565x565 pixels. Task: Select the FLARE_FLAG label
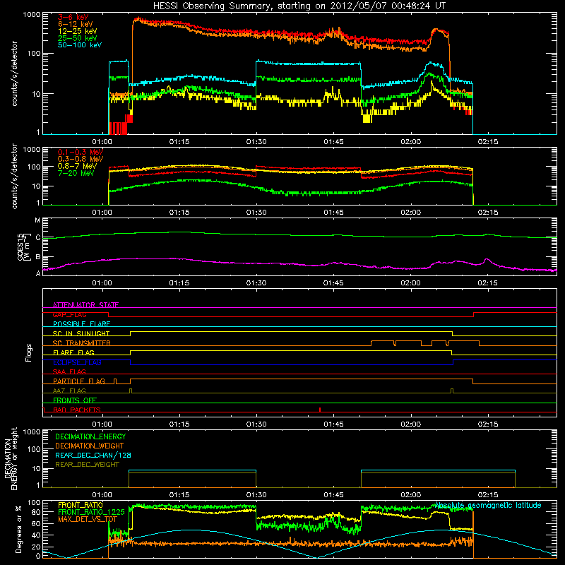click(73, 352)
